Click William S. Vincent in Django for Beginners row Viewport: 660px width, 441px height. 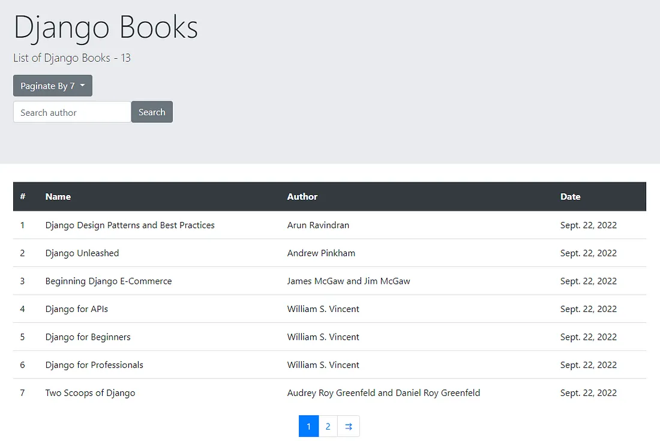tap(323, 337)
